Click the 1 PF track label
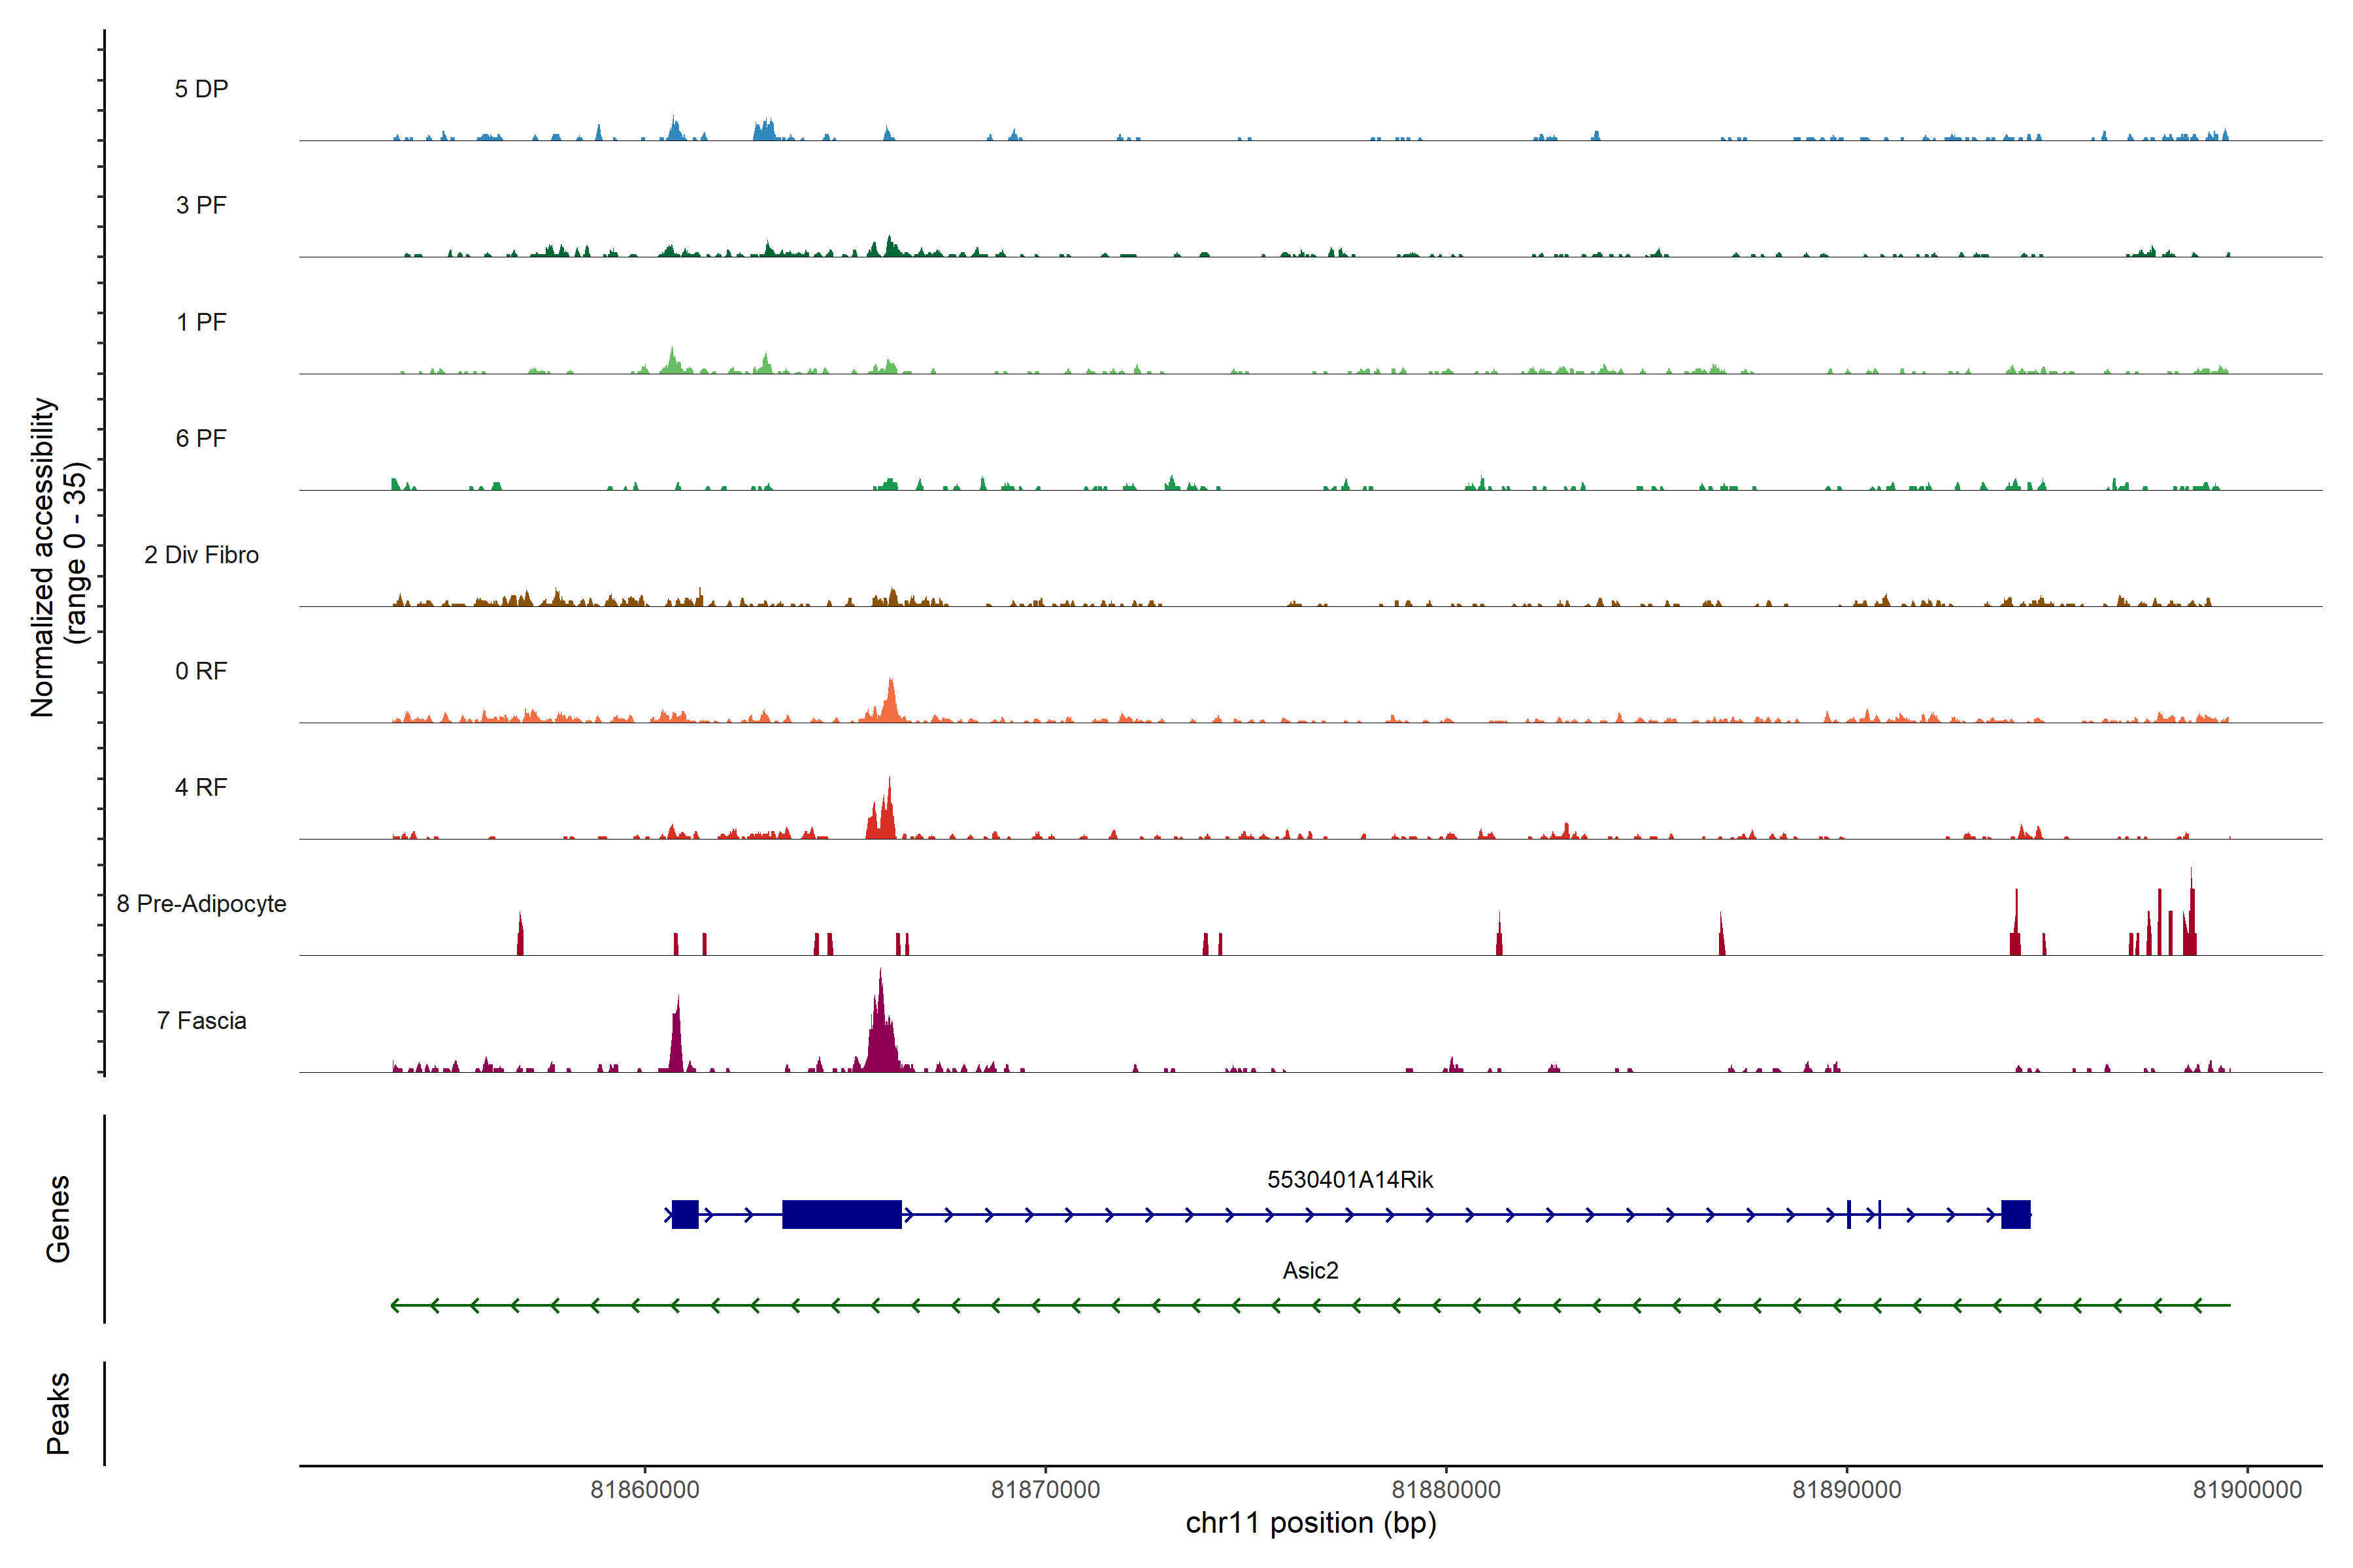2353x1568 pixels. click(201, 322)
